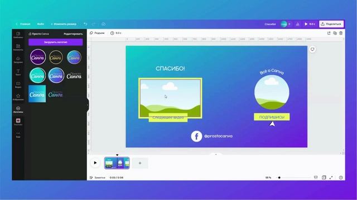Screen dimensions: 357x200
Task: Select the white cursor arrow graphic under ПОДПИШИСЬ
Action: tap(272, 124)
